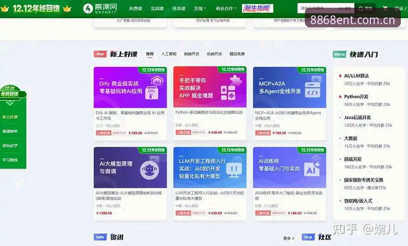Screen dimensions: 408x246
Task: Click the flame icon beside Python开发
Action: (x=340, y=96)
